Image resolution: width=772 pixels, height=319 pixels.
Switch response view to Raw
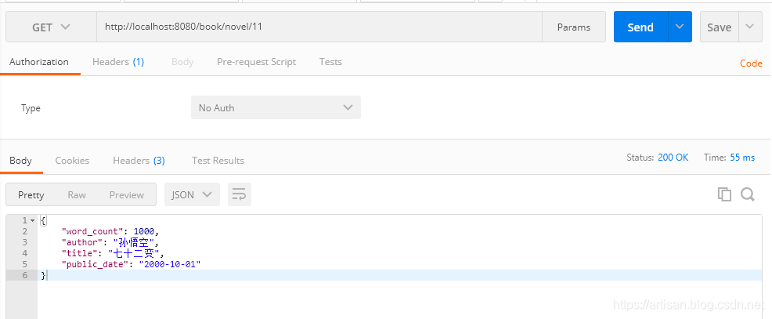77,194
